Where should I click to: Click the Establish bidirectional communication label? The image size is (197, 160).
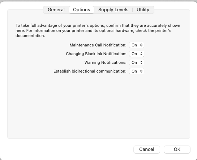[90, 71]
